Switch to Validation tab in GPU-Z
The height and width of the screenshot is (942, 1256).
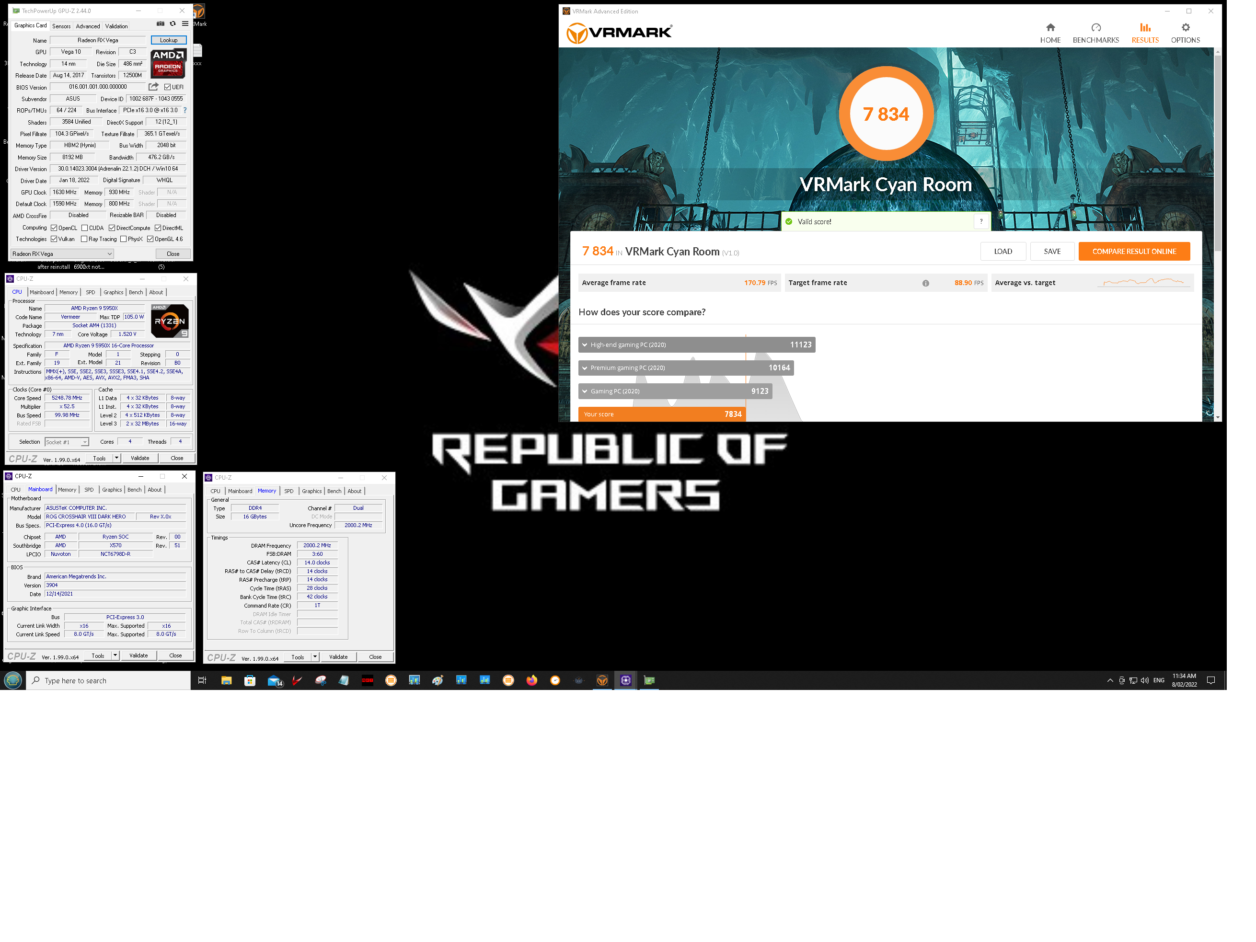[x=116, y=26]
